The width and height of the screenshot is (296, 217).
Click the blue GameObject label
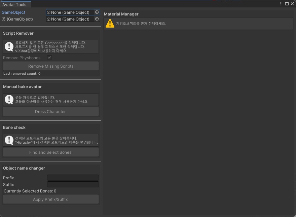pyautogui.click(x=13, y=12)
